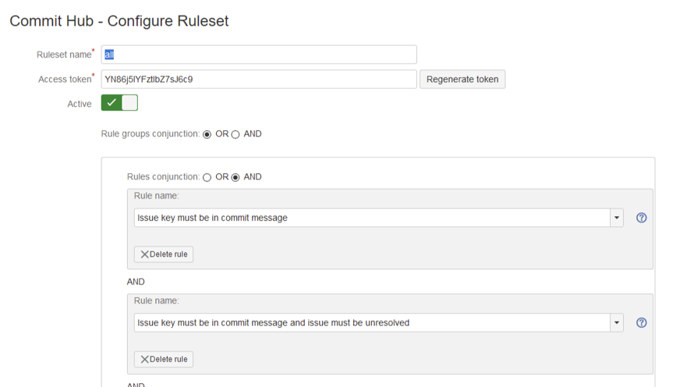
Task: Click the 'Active' label text
Action: coord(80,104)
